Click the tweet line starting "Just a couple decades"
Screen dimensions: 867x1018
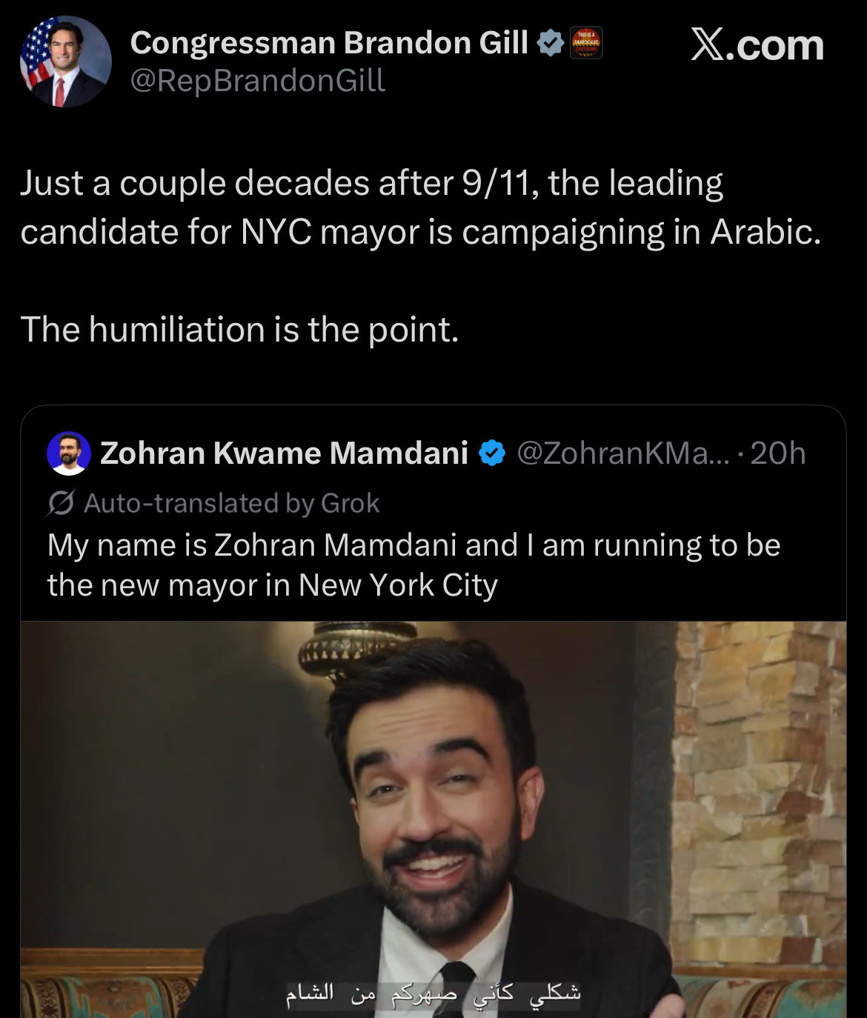click(x=371, y=183)
